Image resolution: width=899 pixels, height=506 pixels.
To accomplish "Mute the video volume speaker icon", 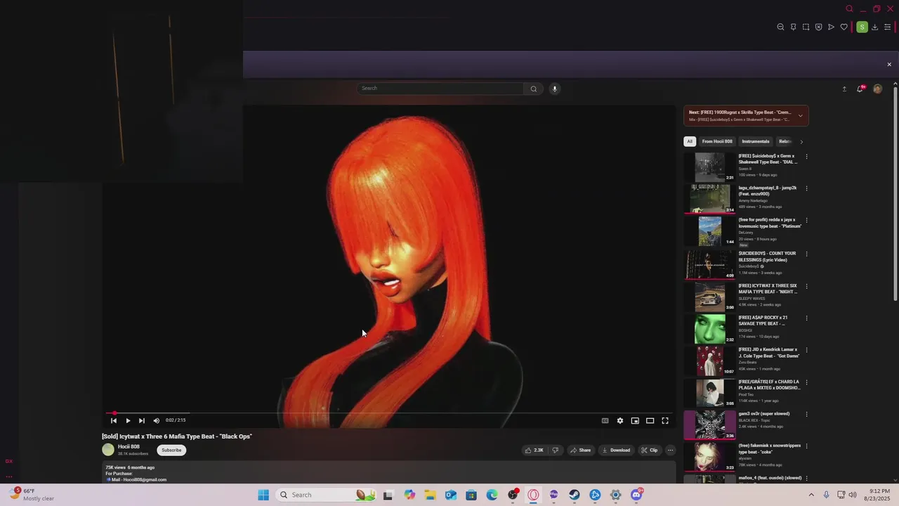I will 156,420.
